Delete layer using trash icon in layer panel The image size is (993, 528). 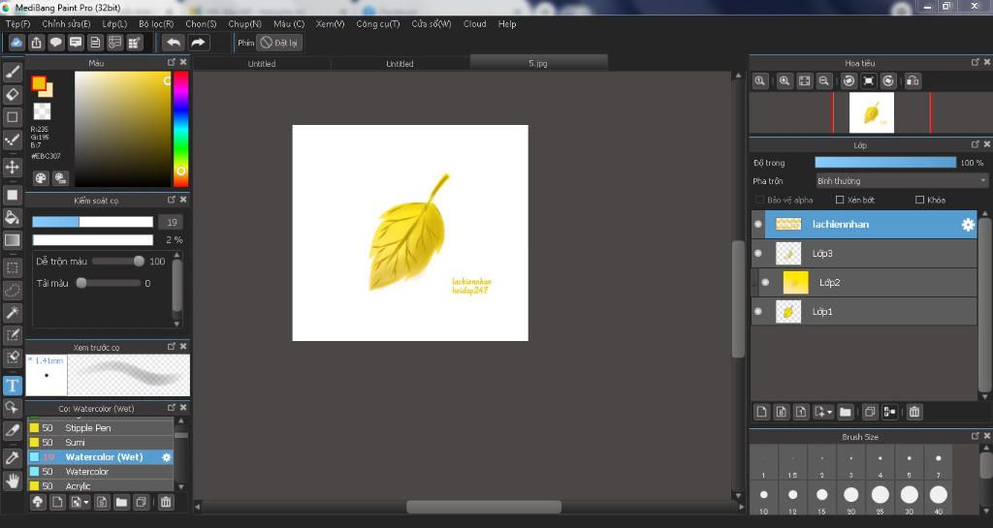pyautogui.click(x=913, y=412)
